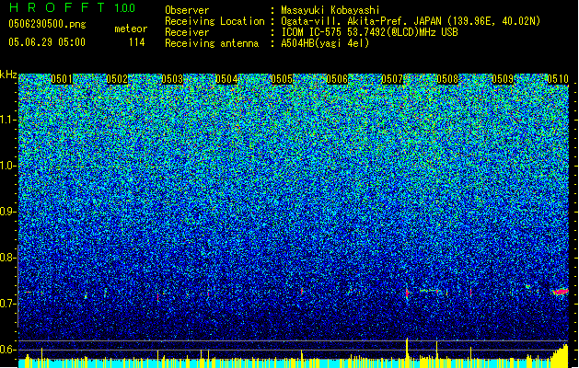Click the 0.6 kHz axis label
Viewport: 579px width, 368px height.
click(6, 350)
